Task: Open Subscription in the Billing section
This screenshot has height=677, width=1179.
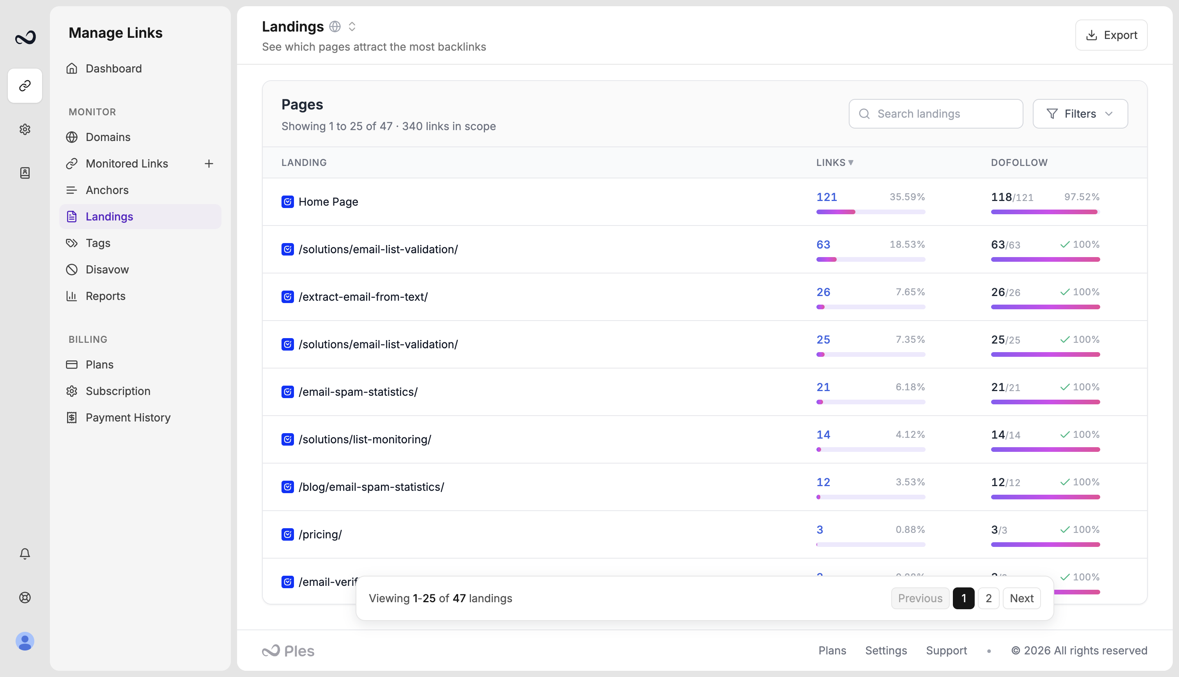Action: click(140, 391)
